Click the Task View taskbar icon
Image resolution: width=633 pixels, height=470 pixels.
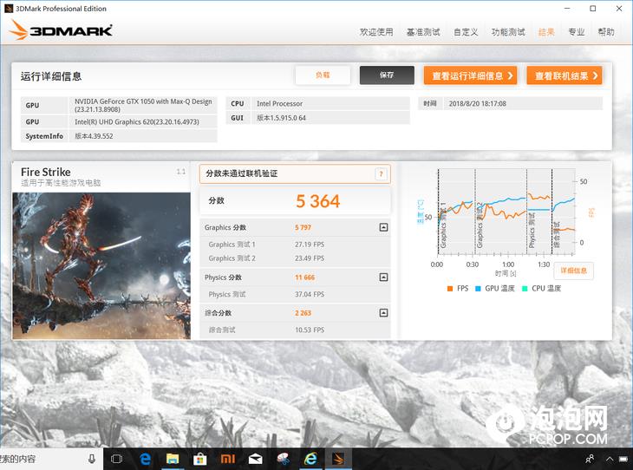(116, 459)
